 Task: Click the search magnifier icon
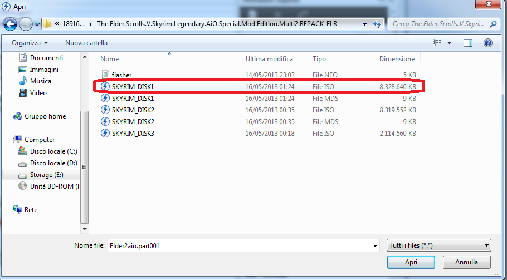pos(493,24)
